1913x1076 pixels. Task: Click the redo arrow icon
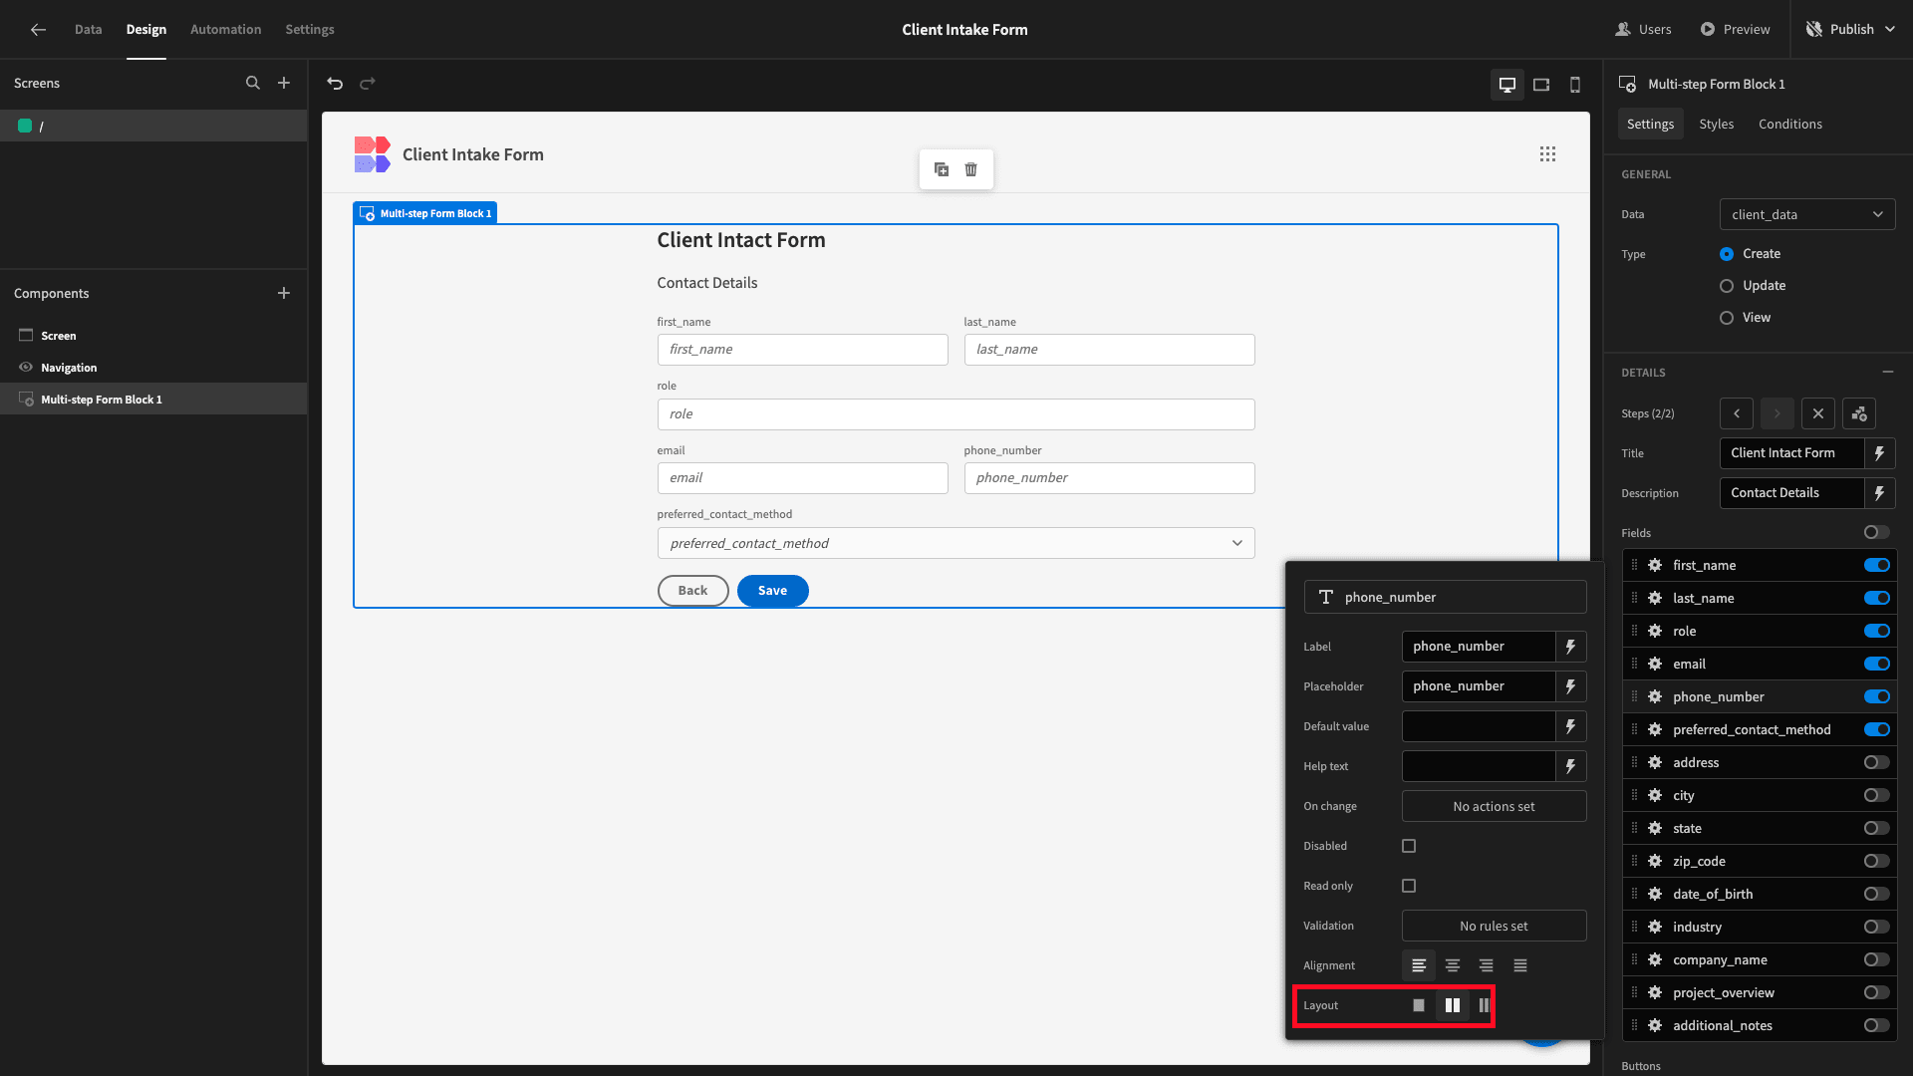pyautogui.click(x=368, y=82)
